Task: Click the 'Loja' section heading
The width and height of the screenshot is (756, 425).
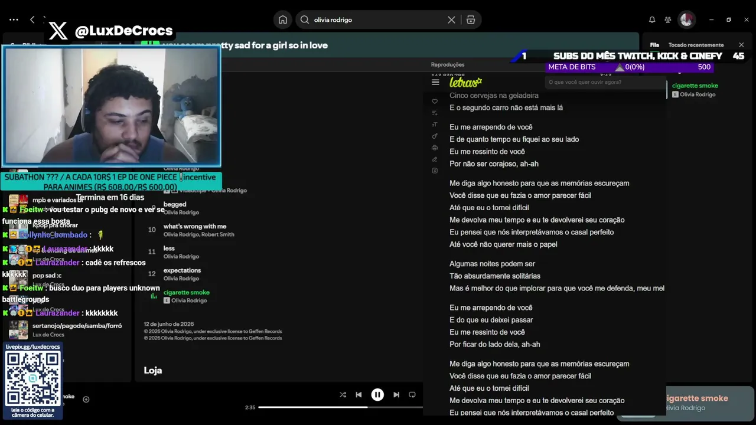Action: click(152, 370)
